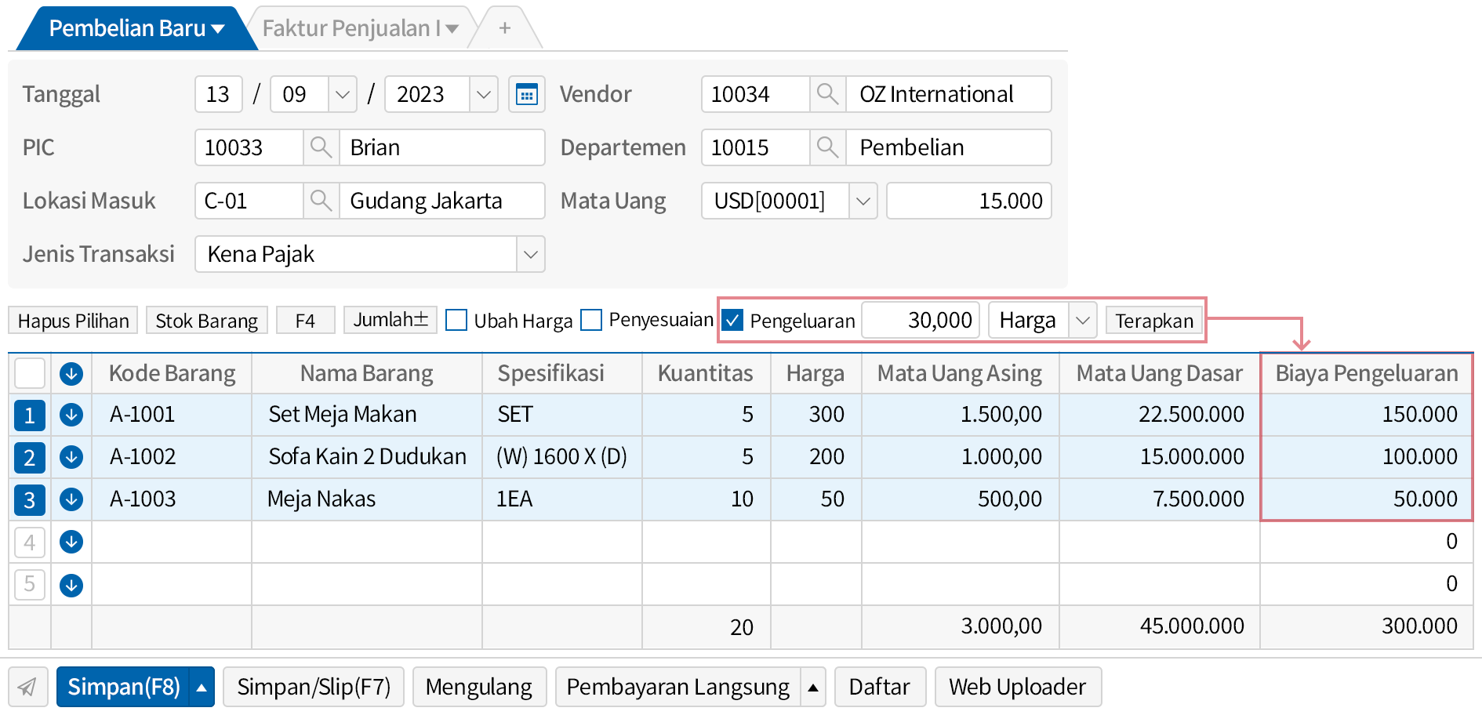Image resolution: width=1482 pixels, height=715 pixels.
Task: Open the calendar date picker icon
Action: (x=526, y=95)
